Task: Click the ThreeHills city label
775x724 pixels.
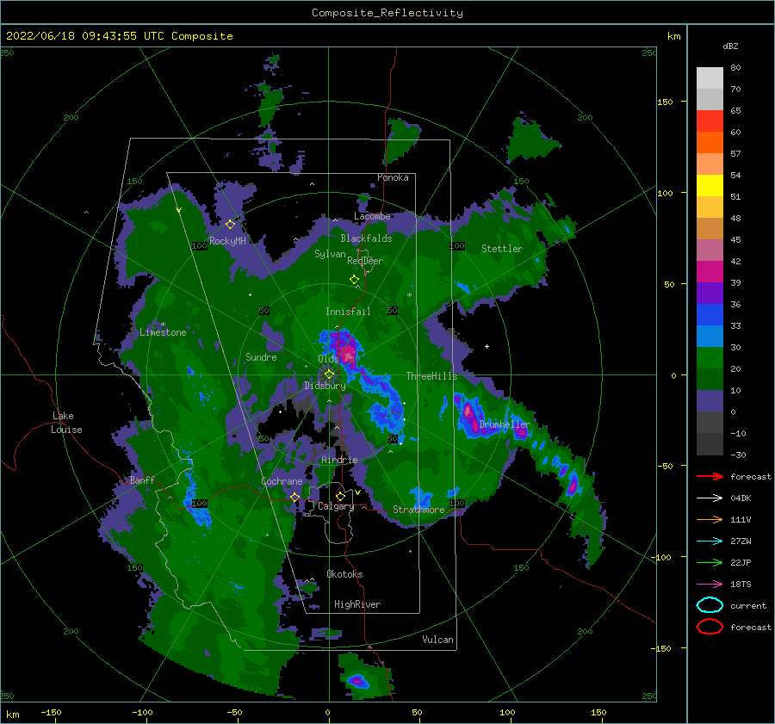Action: (x=432, y=376)
